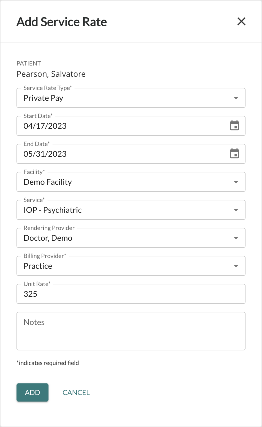This screenshot has width=262, height=427.
Task: Expand the Billing Provider dropdown arrow
Action: 236,266
